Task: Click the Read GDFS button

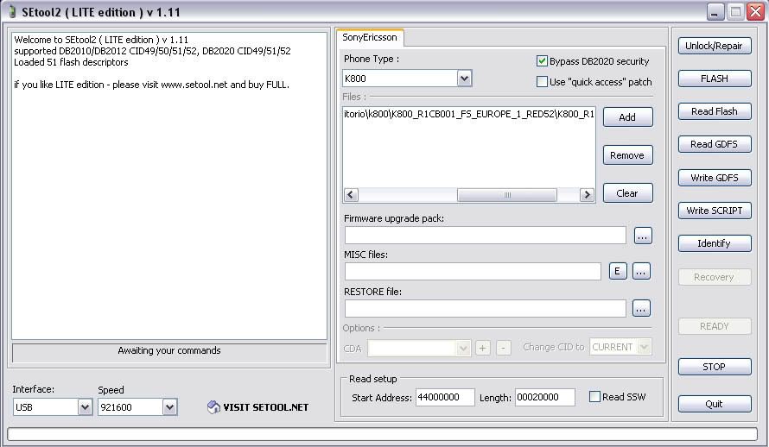Action: [x=715, y=144]
